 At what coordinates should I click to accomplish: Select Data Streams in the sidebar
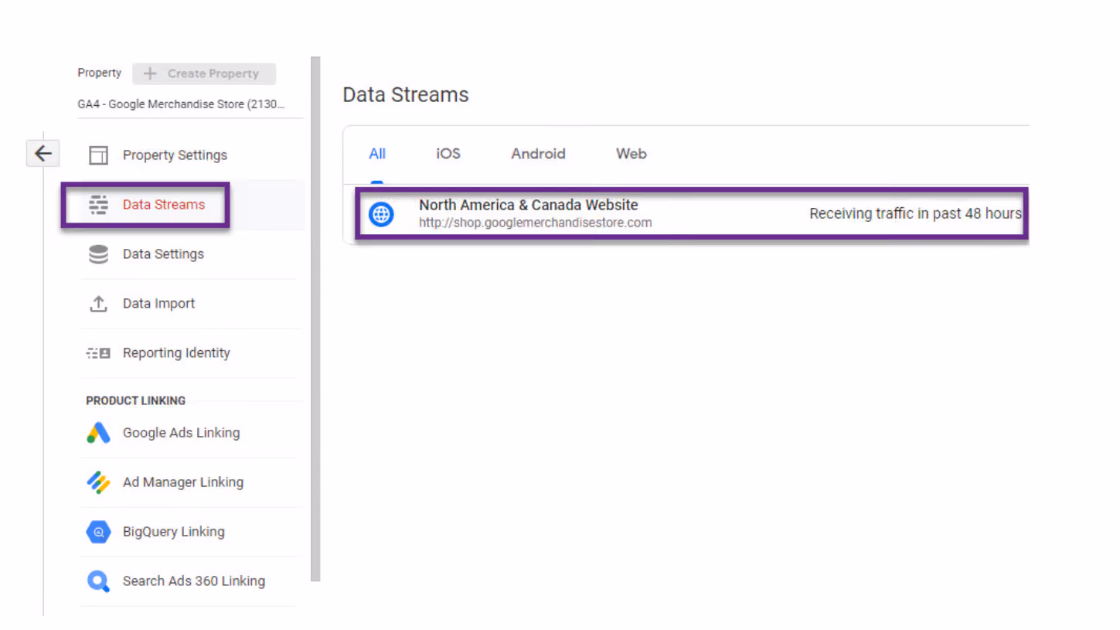[x=164, y=205]
